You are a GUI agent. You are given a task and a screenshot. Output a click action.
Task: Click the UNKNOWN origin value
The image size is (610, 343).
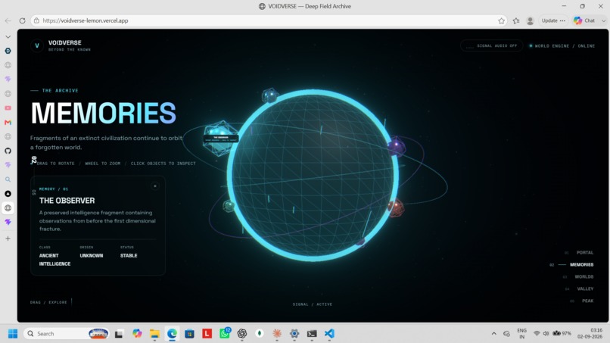(92, 256)
